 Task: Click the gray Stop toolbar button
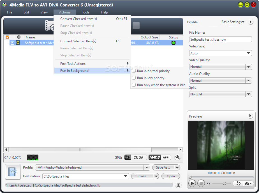(x=136, y=26)
